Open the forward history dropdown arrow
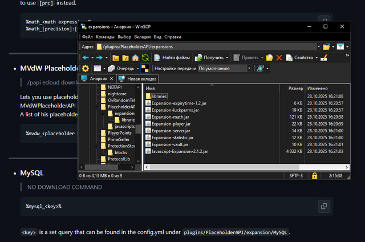Image resolution: width=365 pixels, height=242 pixels. (x=107, y=58)
